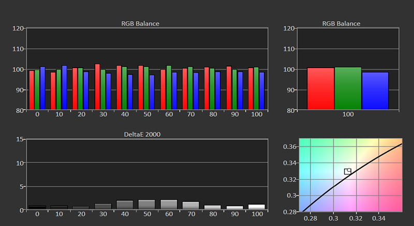Click the red bar at 70 in RGB Balance
414x226 pixels.
(x=185, y=89)
